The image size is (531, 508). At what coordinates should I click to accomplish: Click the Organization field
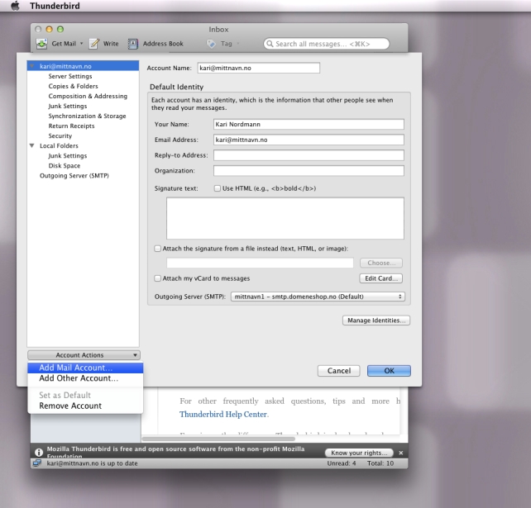pos(309,171)
